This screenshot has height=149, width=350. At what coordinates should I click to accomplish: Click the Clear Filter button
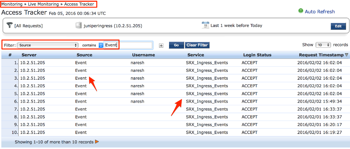pos(197,45)
